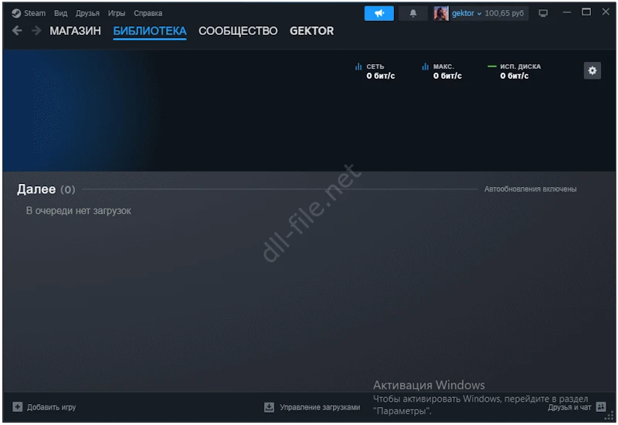618x425 pixels.
Task: Open the Игры menu
Action: [117, 13]
